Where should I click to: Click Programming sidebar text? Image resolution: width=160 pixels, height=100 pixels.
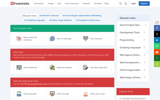(x=127, y=40)
